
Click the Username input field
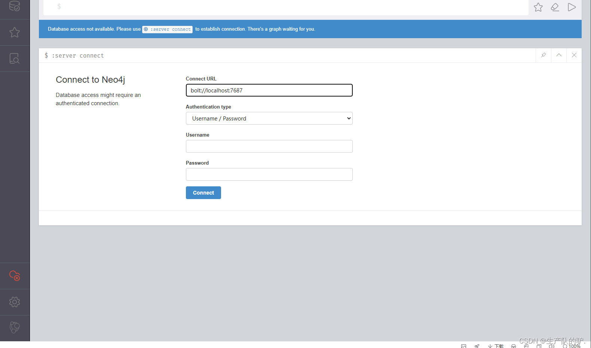pyautogui.click(x=269, y=146)
